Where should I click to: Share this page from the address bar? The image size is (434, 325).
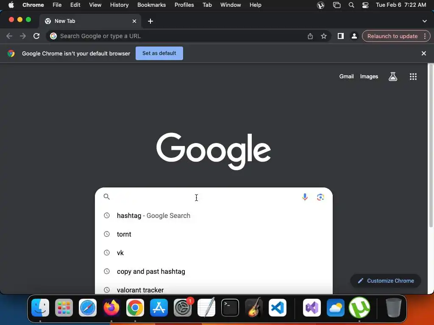310,36
